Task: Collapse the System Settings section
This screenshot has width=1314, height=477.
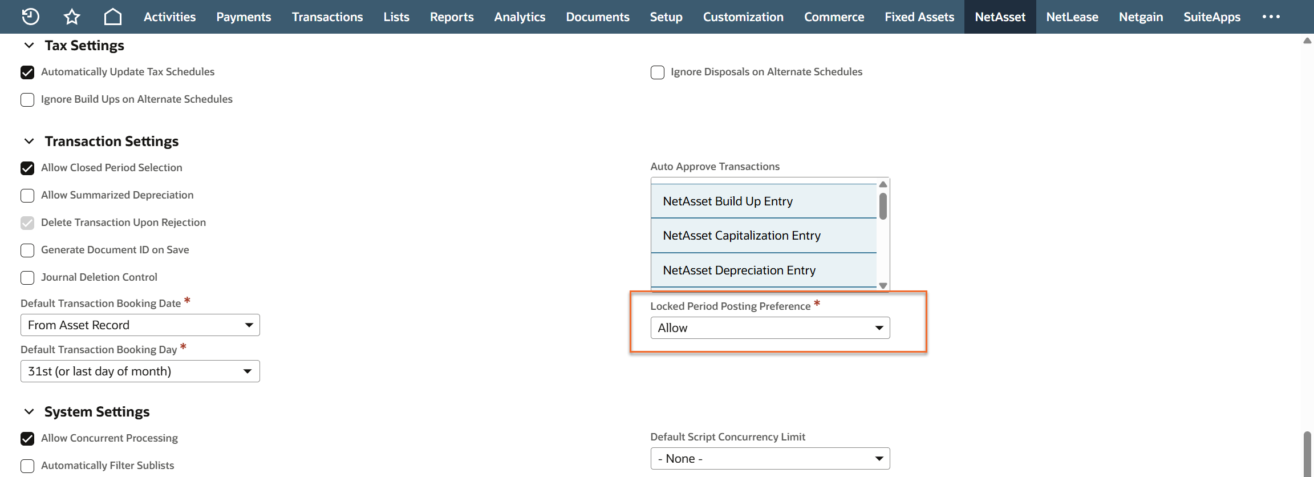Action: [x=29, y=411]
